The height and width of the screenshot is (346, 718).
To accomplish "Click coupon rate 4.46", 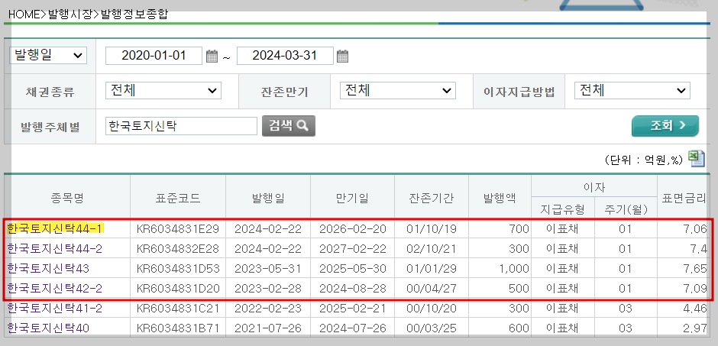I will [x=694, y=309].
